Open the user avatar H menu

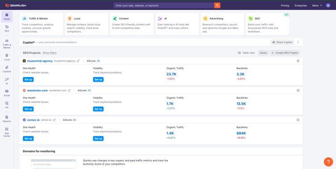pyautogui.click(x=328, y=5)
